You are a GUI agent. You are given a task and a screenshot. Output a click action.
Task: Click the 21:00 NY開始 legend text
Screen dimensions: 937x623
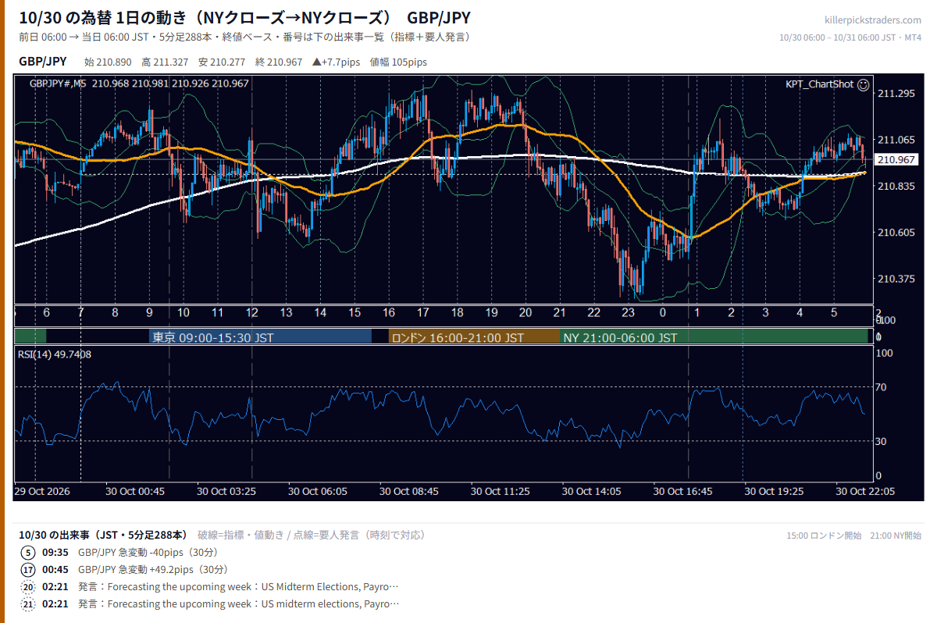pos(896,536)
